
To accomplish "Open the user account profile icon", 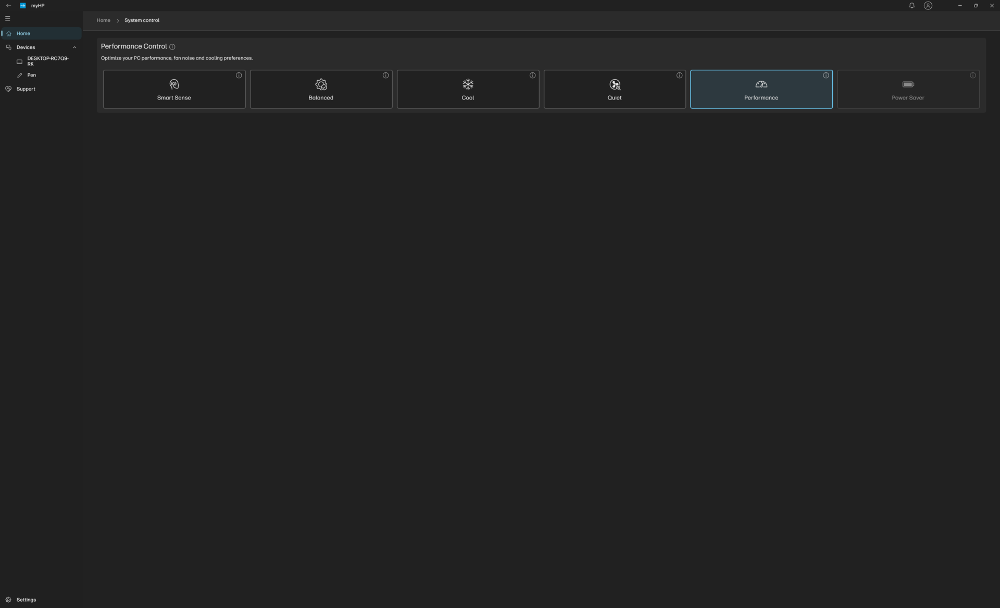I will (x=928, y=6).
